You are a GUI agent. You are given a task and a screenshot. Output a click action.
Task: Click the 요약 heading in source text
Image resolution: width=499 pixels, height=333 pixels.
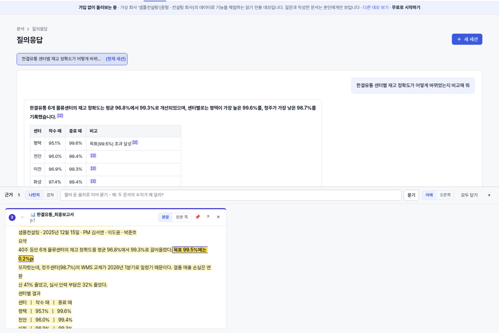click(22, 241)
